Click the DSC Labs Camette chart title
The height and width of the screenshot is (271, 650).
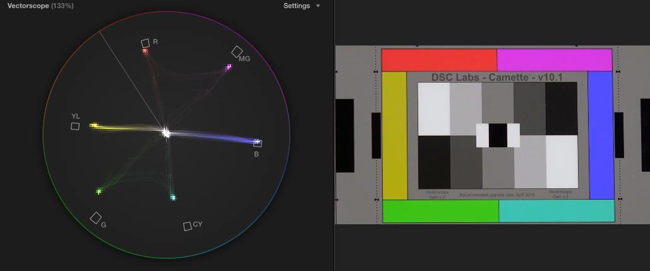[497, 77]
